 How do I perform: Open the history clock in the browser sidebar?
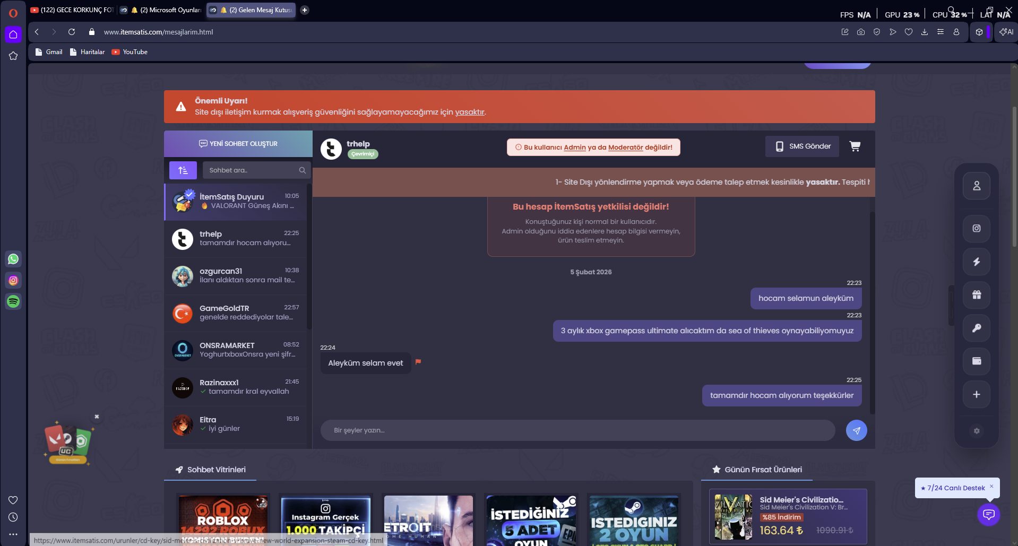pos(13,517)
